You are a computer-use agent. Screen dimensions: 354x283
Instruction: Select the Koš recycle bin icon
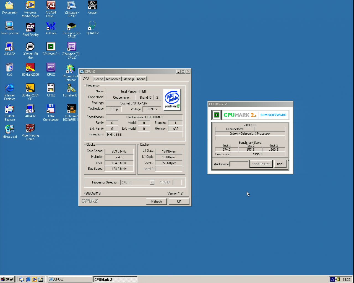click(9, 70)
